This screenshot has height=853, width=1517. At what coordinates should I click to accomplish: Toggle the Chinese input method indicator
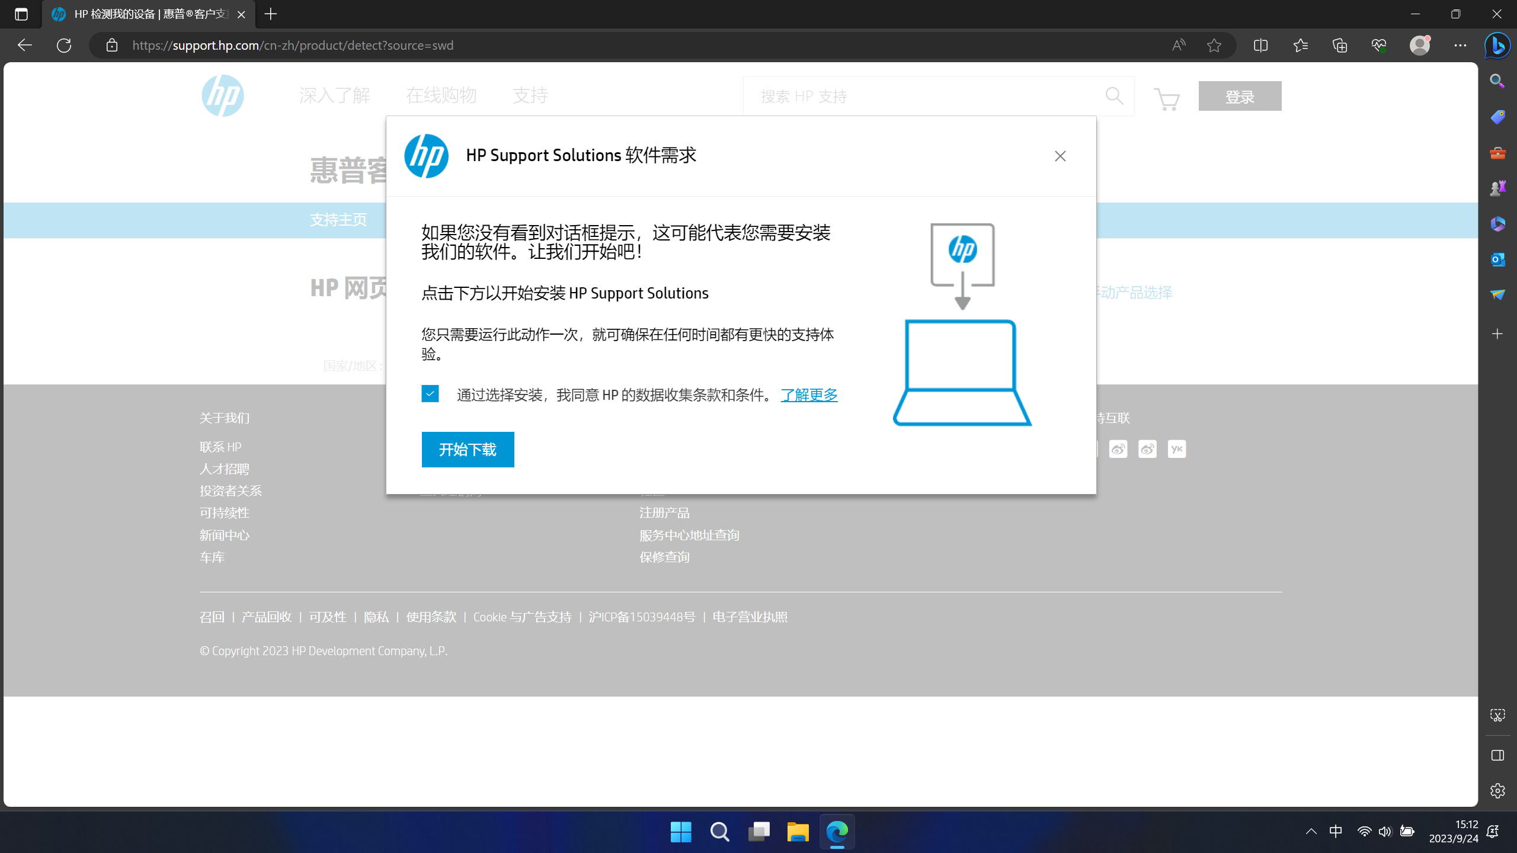pyautogui.click(x=1336, y=831)
